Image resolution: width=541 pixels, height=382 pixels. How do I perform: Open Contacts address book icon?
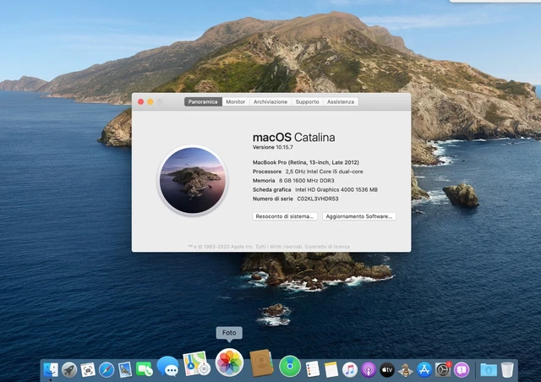click(261, 363)
